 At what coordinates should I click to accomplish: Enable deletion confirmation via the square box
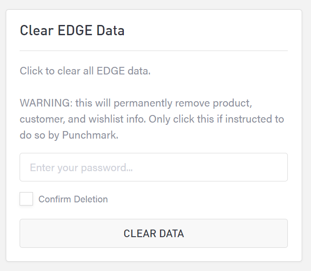pyautogui.click(x=26, y=199)
